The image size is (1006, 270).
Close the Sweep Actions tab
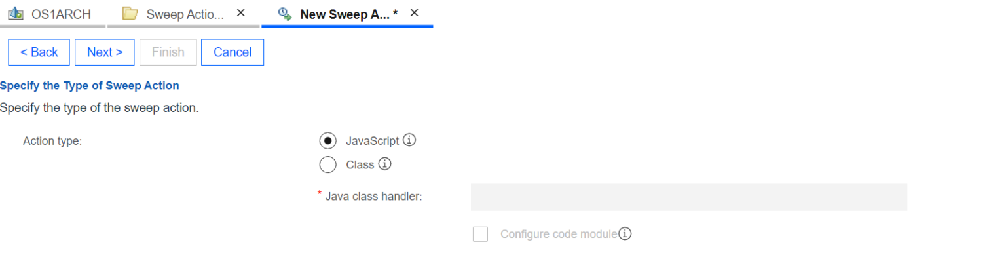point(240,13)
